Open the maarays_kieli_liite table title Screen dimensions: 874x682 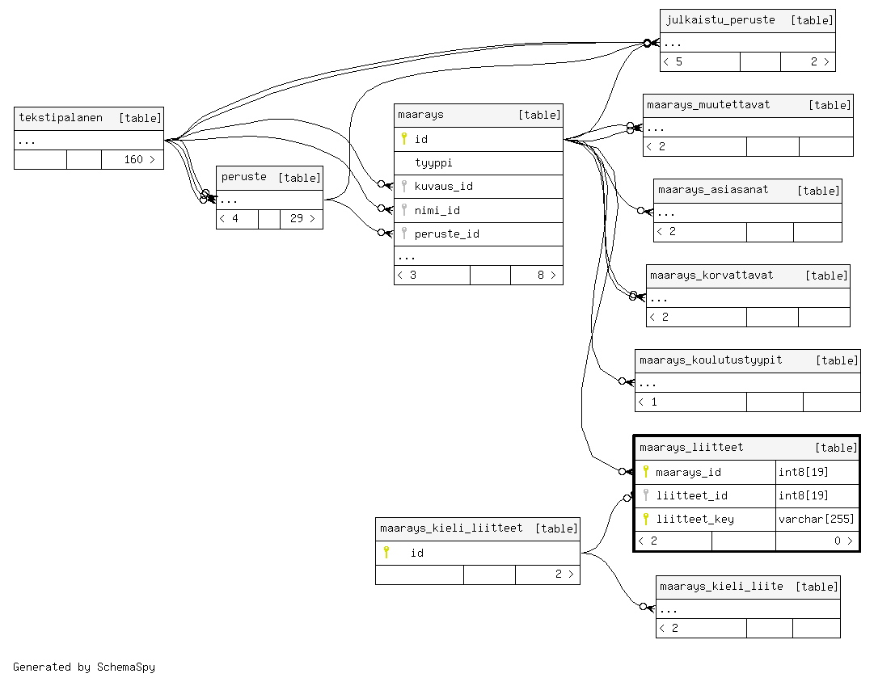(721, 586)
